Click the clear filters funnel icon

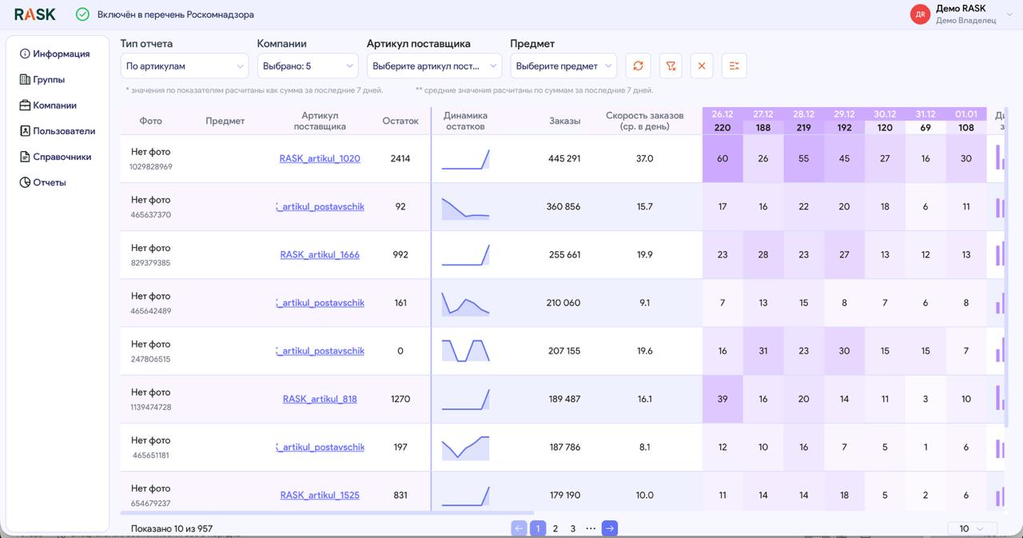[671, 66]
